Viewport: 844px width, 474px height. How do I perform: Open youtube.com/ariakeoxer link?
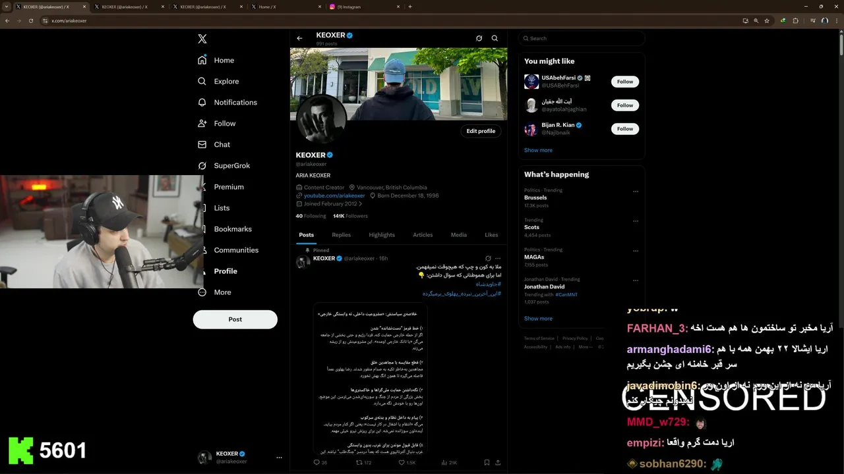[x=334, y=196]
